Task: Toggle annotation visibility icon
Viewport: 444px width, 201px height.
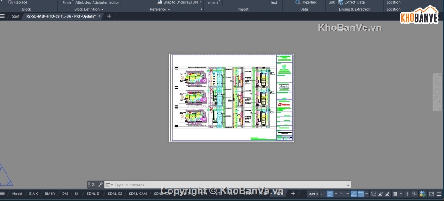Action: [380, 194]
